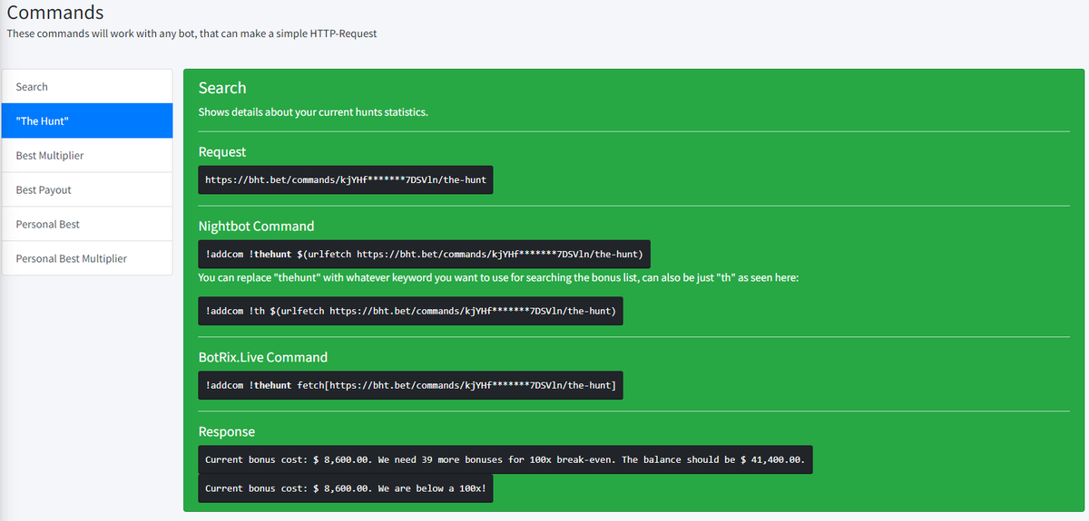Select "The Hunt" sidebar tab
This screenshot has width=1089, height=521.
[87, 121]
